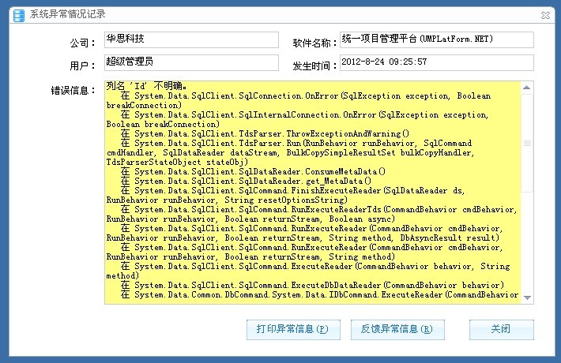Screen dimensions: 561x363
Task: Click the line containing SqlDataReader.ConsumeMetaData()
Action: [x=253, y=171]
